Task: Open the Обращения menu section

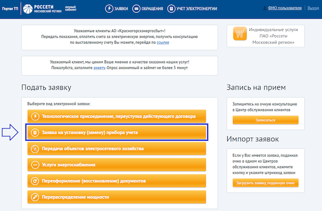Action: tap(153, 8)
